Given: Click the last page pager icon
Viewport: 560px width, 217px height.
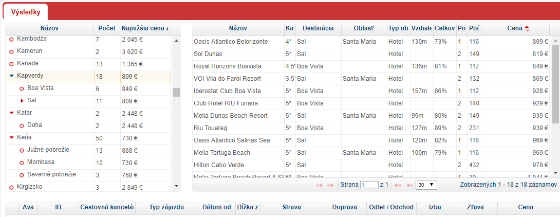Looking at the screenshot, I should click(x=410, y=185).
